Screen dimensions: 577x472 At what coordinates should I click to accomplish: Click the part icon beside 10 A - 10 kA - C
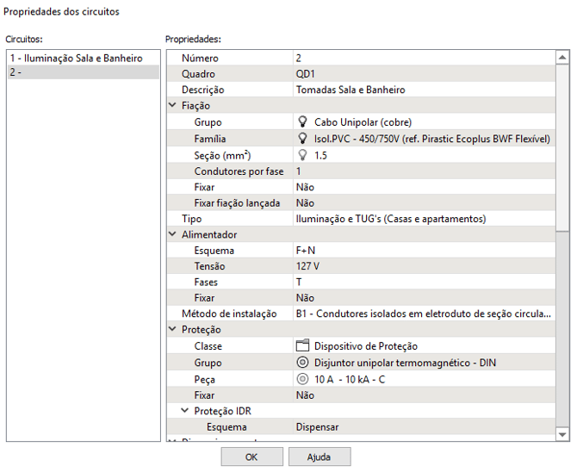302,379
